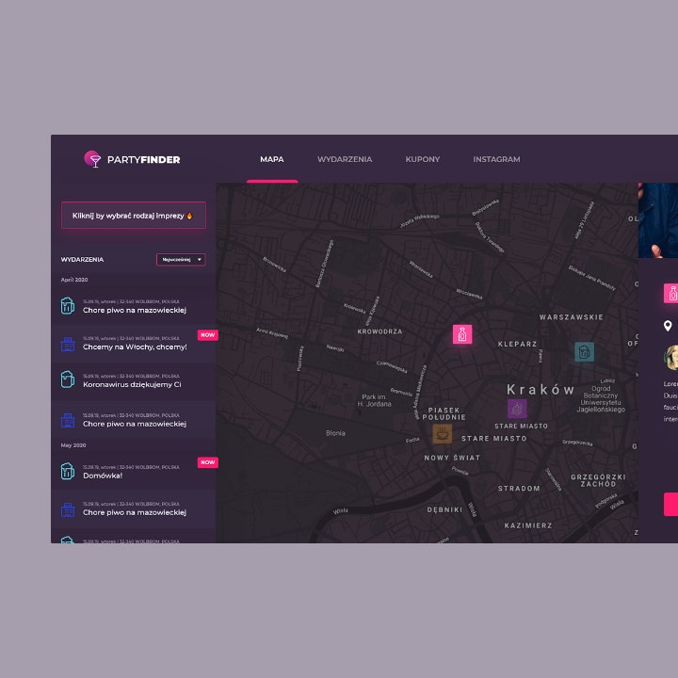Click the DĘBNIKI district label

click(x=444, y=509)
